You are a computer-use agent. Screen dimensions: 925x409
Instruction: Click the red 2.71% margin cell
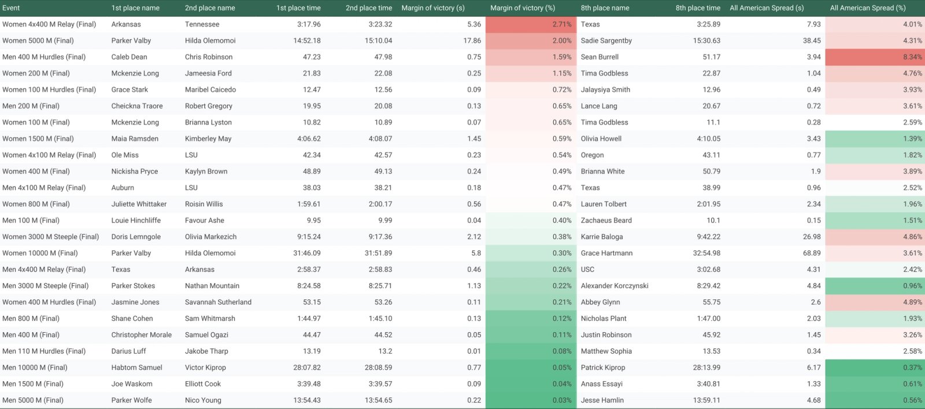(531, 24)
